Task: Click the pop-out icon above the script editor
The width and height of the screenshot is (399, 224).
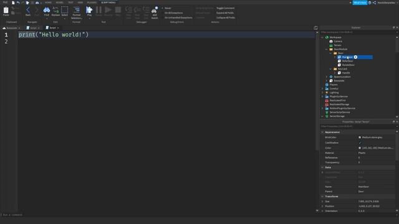Action: tap(315, 27)
